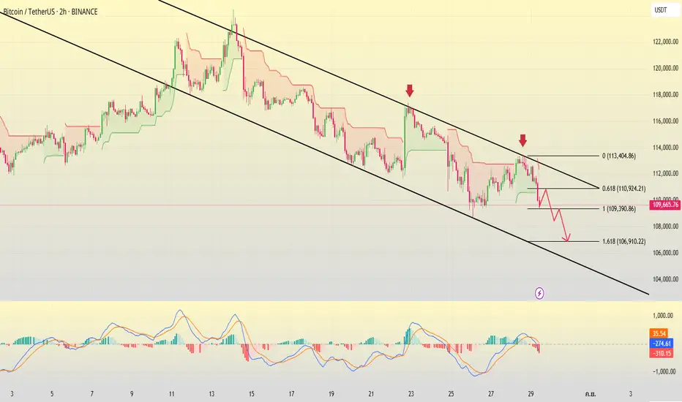Click the -310.15 signal value tag
The height and width of the screenshot is (402, 682).
click(662, 353)
